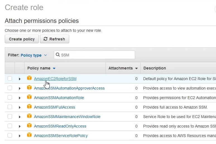216x144 pixels.
Task: Open the Policy type filter dropdown
Action: pos(34,55)
